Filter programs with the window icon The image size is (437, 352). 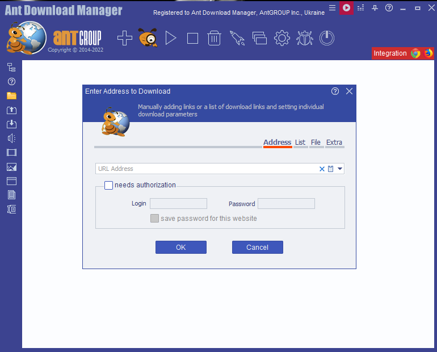(11, 181)
